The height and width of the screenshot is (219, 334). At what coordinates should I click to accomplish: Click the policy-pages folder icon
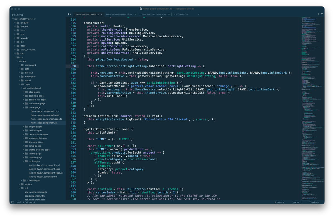click(x=26, y=131)
